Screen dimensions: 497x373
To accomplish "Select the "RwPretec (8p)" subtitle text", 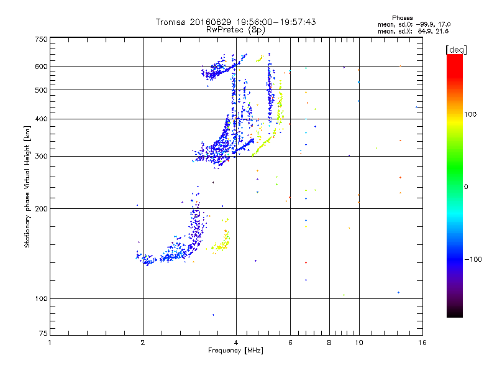I will [235, 30].
